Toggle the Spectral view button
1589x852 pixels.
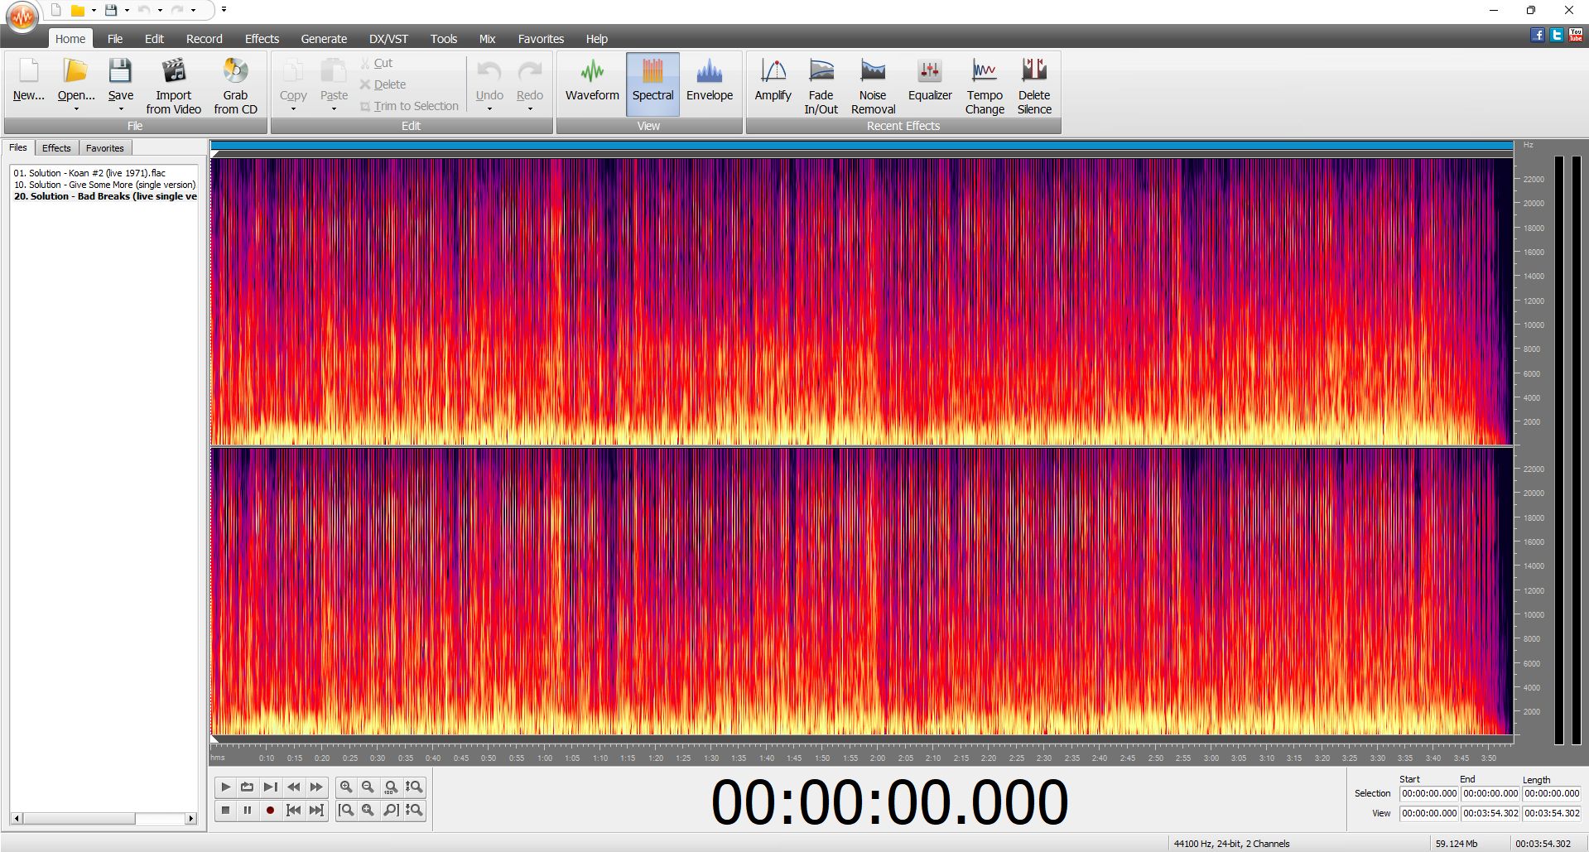coord(652,83)
